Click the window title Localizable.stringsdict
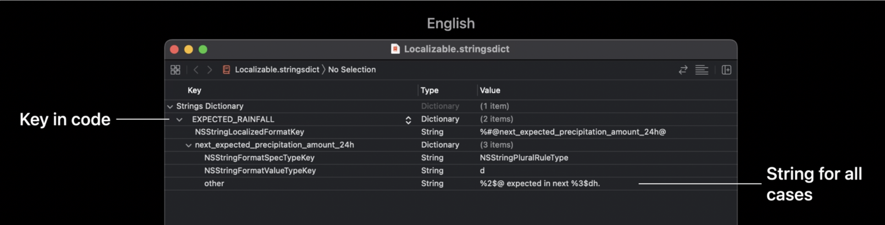 [456, 49]
